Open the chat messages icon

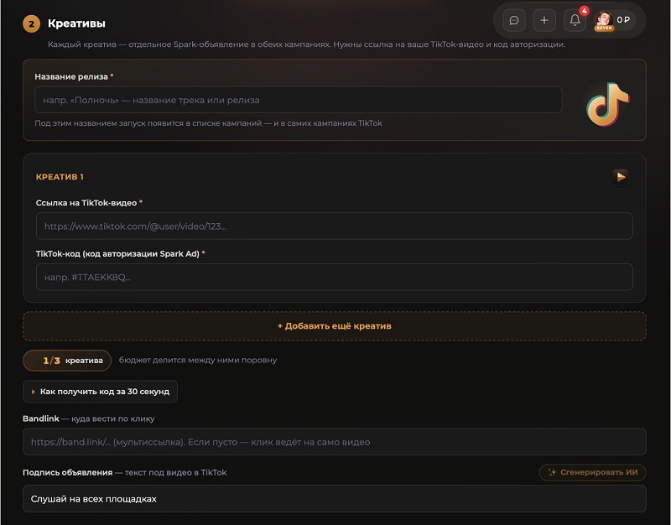[x=514, y=20]
